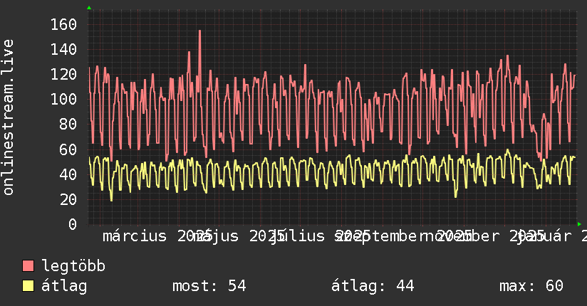Click the 'most: 54' value
Screen dimensions: 587x306
point(209,286)
